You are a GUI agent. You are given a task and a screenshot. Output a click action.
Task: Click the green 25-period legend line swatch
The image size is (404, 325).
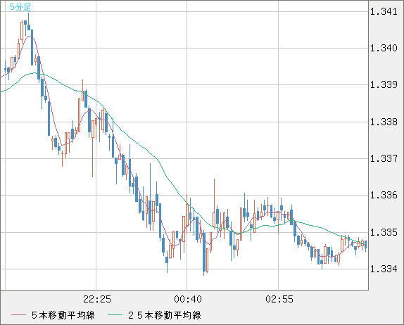[x=115, y=315]
